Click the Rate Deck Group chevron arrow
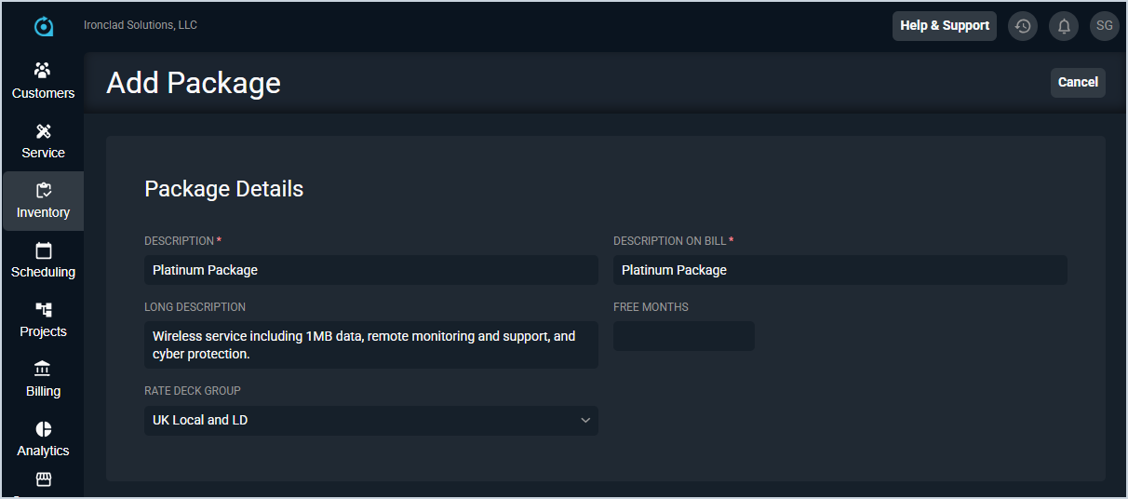The height and width of the screenshot is (499, 1128). point(585,420)
